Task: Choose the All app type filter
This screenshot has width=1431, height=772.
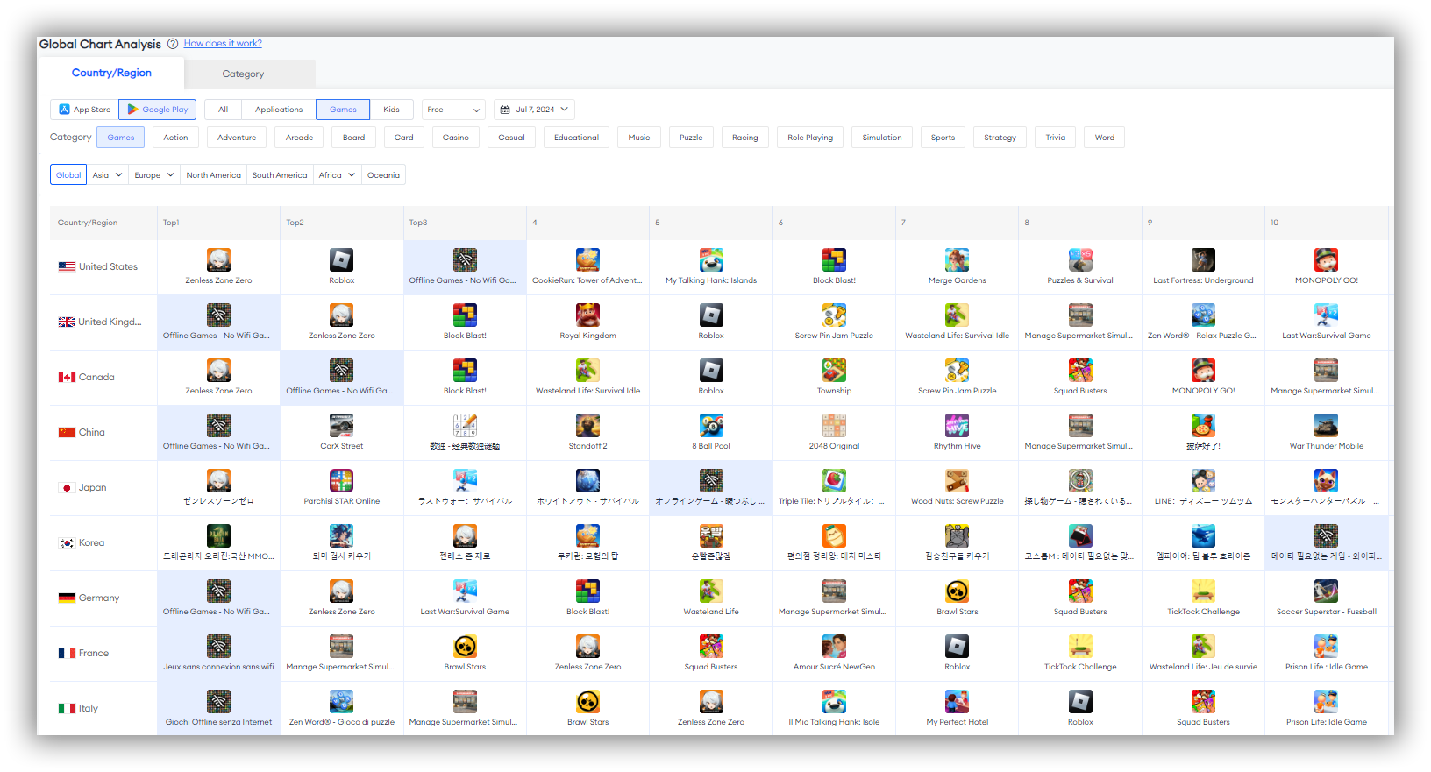Action: [224, 110]
